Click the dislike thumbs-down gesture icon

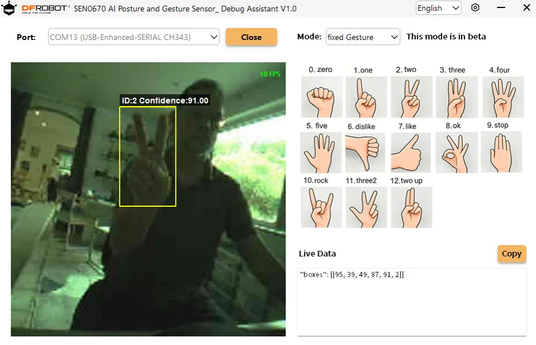pyautogui.click(x=365, y=153)
